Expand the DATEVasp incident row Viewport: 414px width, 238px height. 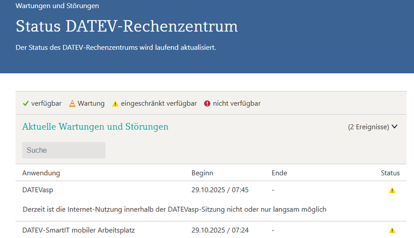click(x=38, y=190)
